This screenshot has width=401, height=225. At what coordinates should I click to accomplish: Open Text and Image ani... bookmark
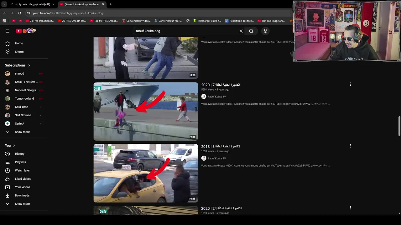(x=271, y=21)
